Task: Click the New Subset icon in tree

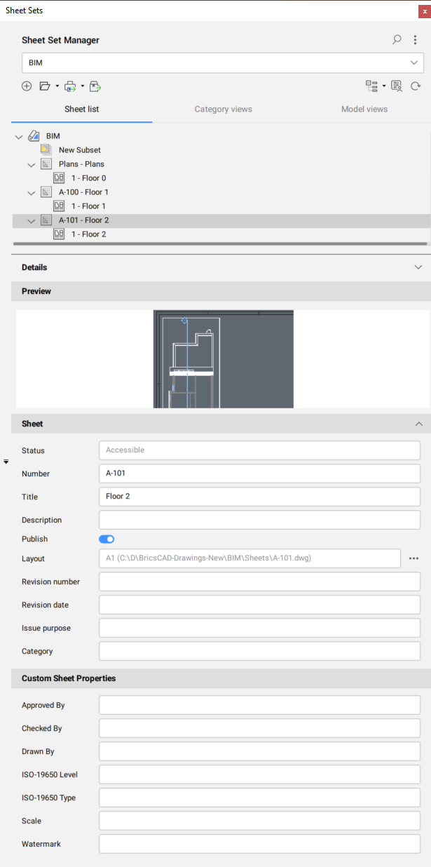Action: [46, 149]
